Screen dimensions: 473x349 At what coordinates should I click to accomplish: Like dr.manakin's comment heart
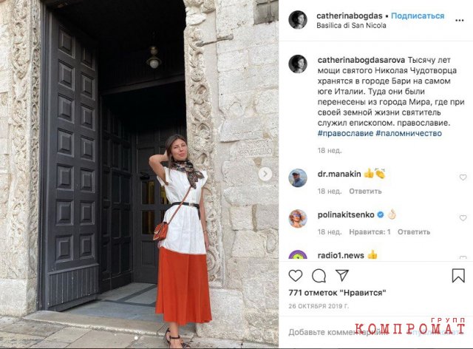463,177
